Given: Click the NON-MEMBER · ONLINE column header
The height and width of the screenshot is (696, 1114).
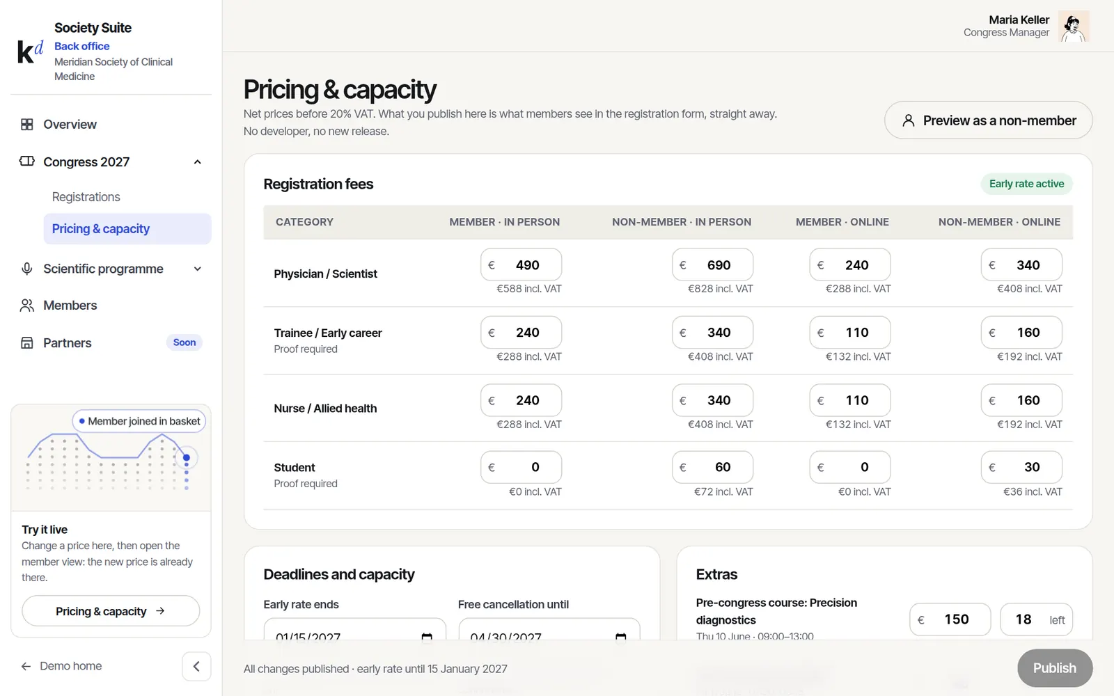Looking at the screenshot, I should pyautogui.click(x=999, y=222).
